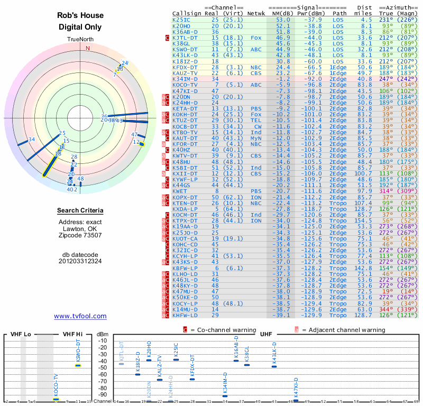Select KJTL-DT callsign in the table

click(185, 38)
